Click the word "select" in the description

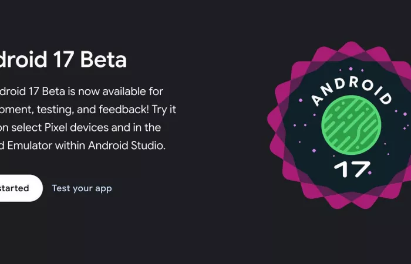[26, 127]
